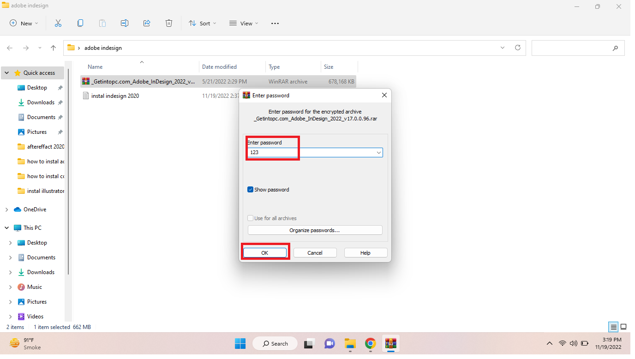Click the Organize passwords button

point(315,230)
